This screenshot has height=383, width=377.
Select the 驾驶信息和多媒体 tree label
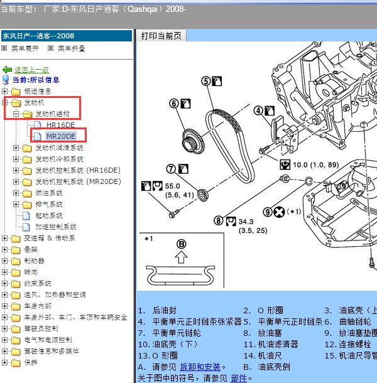[x=52, y=351]
